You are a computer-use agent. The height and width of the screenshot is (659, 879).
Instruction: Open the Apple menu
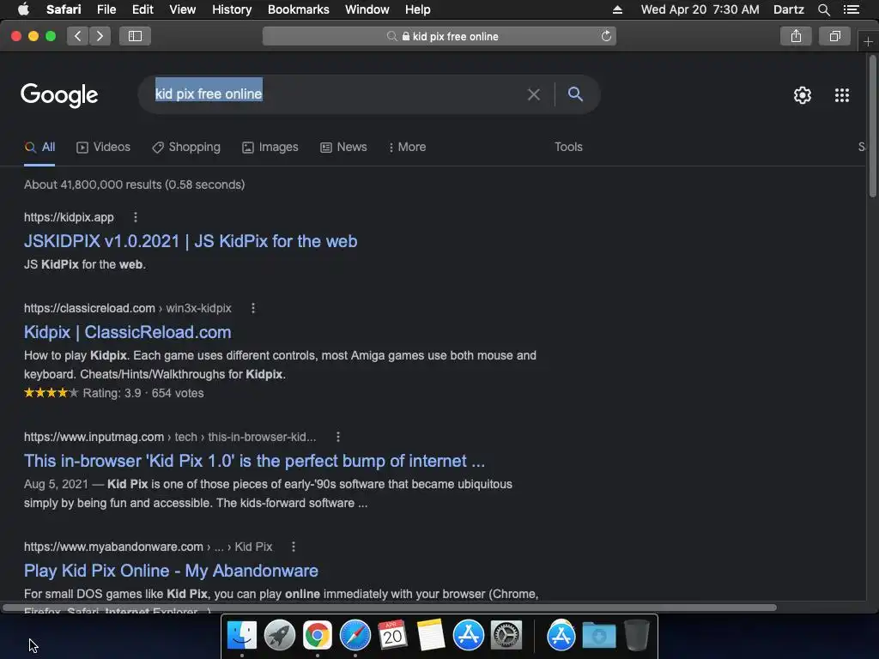(23, 9)
